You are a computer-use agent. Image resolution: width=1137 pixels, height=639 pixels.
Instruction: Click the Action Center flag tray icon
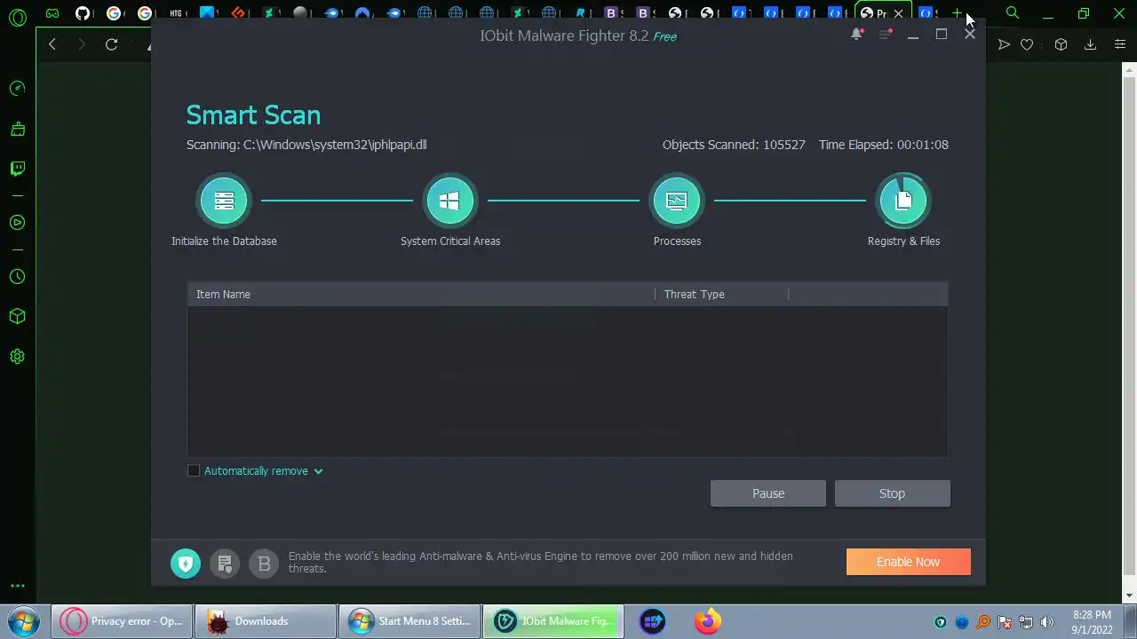(x=1005, y=622)
